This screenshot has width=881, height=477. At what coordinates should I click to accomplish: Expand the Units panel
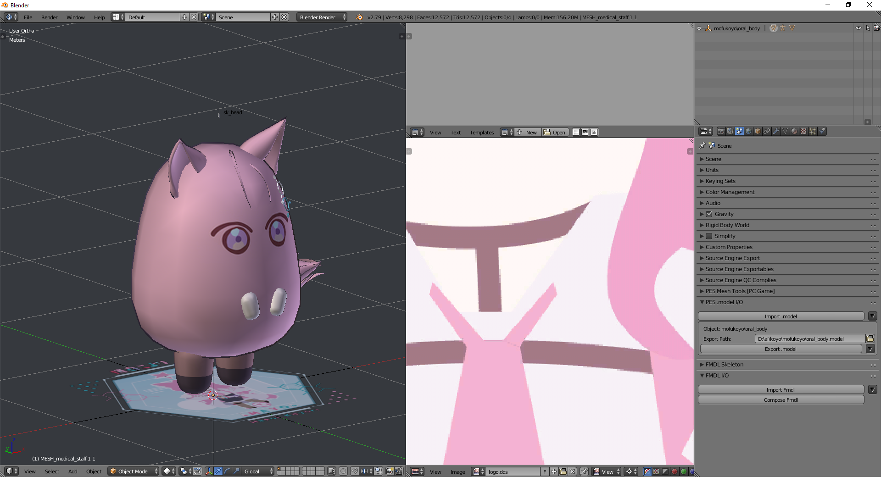coord(786,170)
